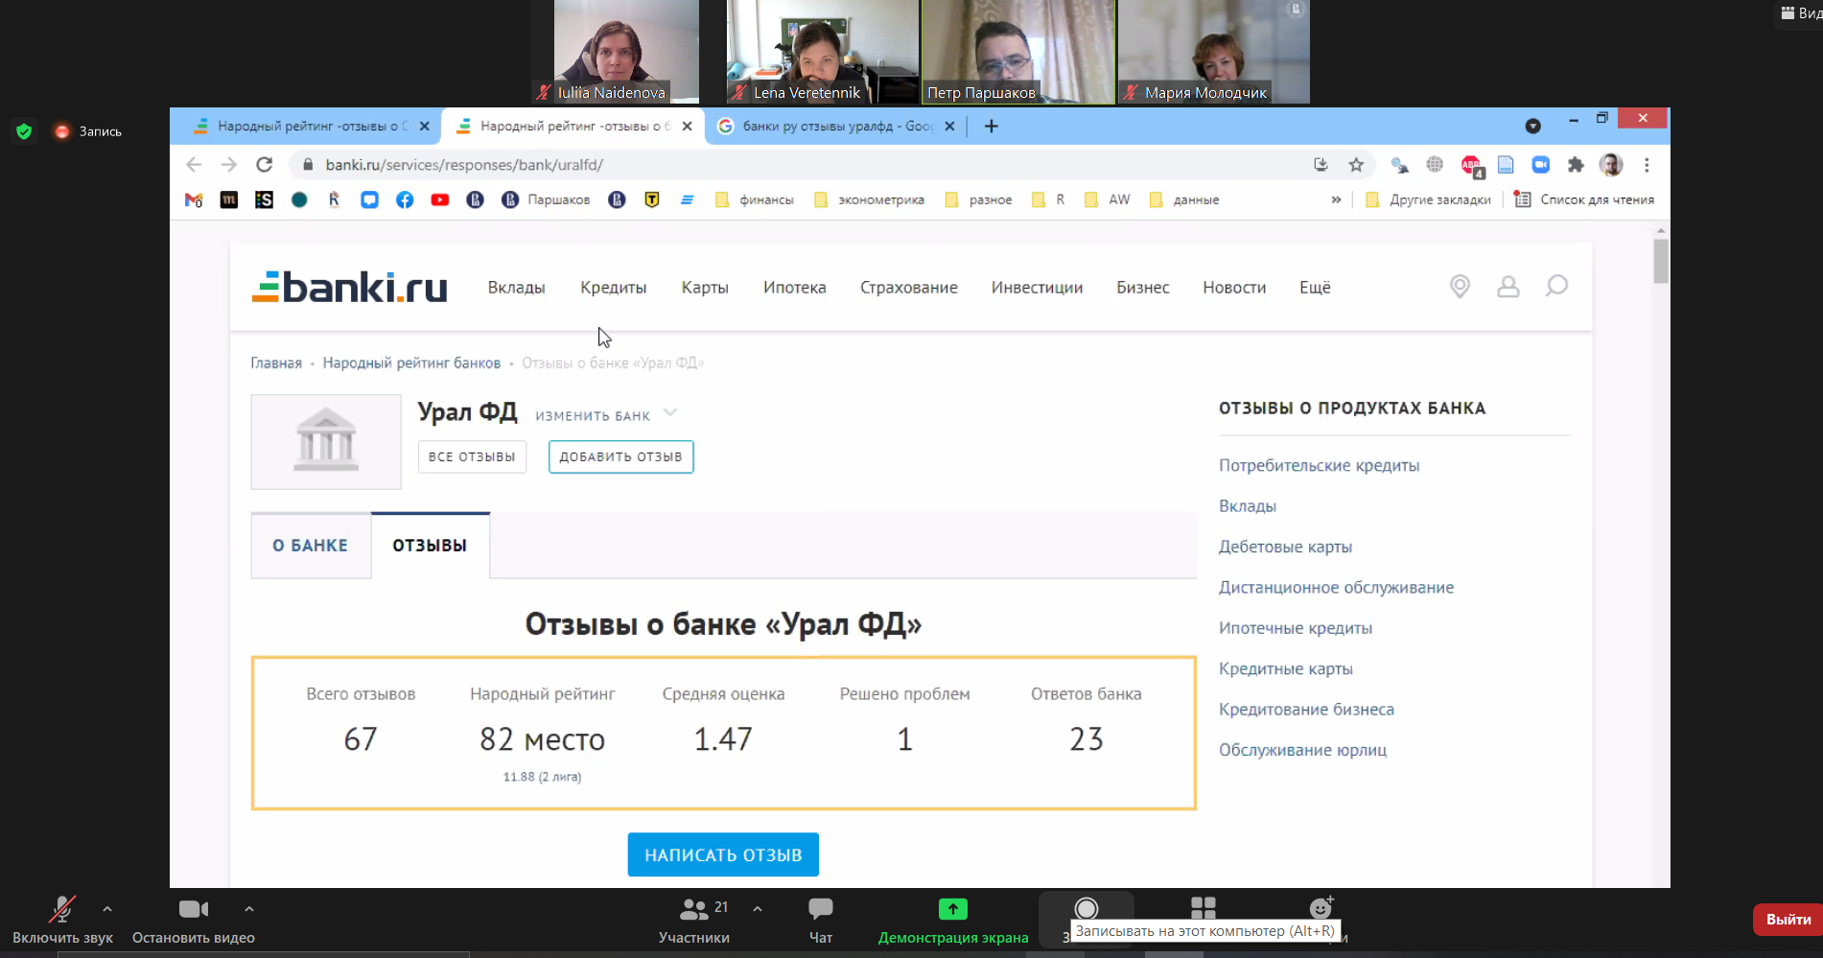Open Дебетовые карты reviews link
The image size is (1823, 958).
(x=1285, y=547)
